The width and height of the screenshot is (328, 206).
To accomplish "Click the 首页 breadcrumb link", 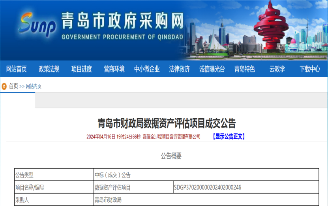I will pos(13,86).
